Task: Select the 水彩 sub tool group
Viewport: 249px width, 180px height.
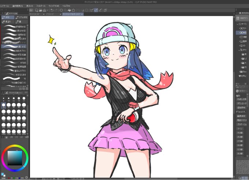Action: (x=8, y=17)
